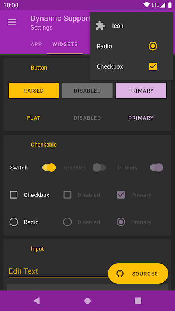
Task: Click the yellow RAISED button
Action: [x=34, y=91]
